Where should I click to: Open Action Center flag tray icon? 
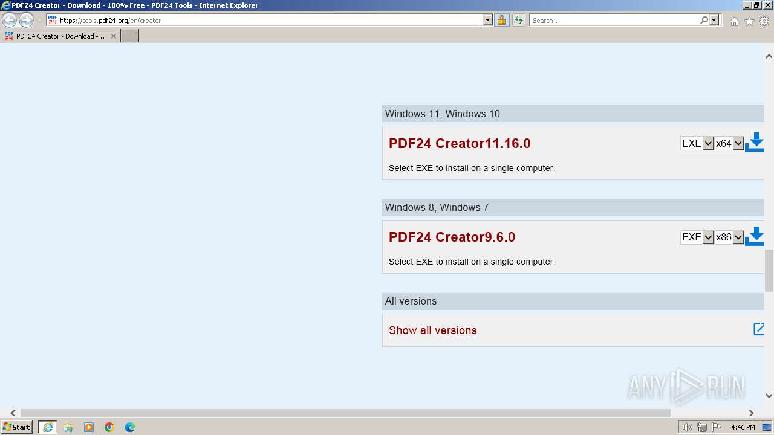[717, 427]
